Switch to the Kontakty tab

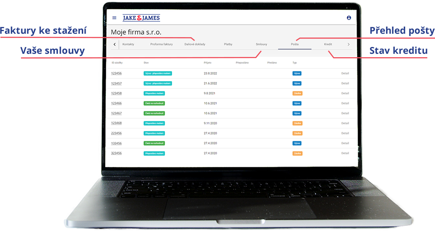pyautogui.click(x=128, y=44)
